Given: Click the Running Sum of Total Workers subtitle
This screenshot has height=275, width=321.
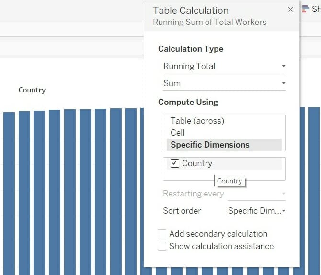Looking at the screenshot, I should [209, 22].
